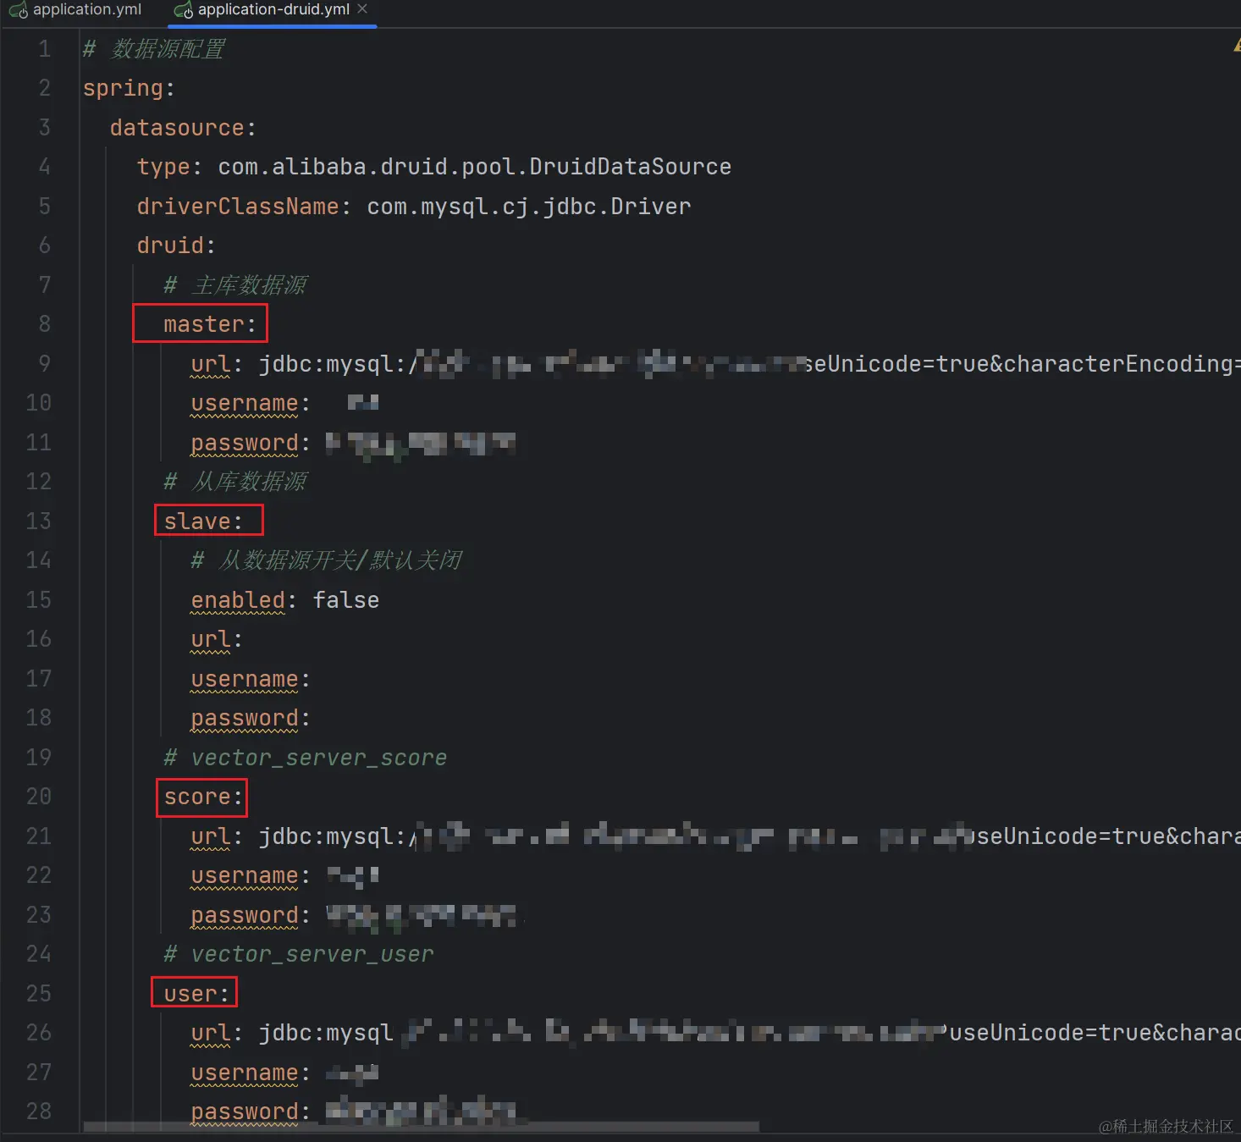Image resolution: width=1241 pixels, height=1142 pixels.
Task: Click line number 25 in the gutter
Action: tap(38, 994)
